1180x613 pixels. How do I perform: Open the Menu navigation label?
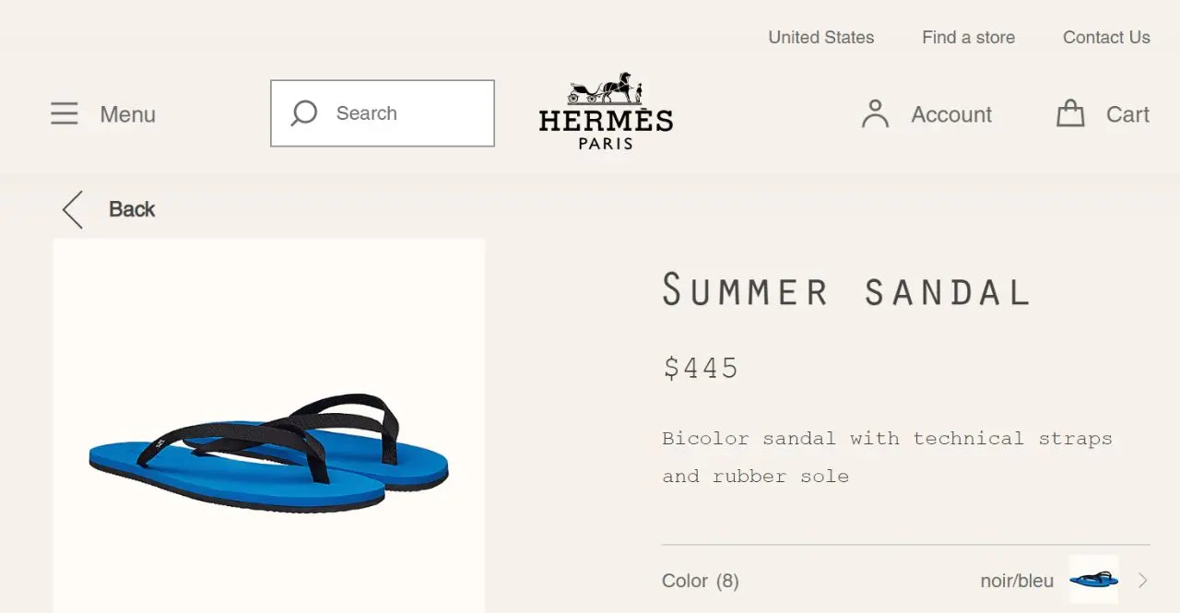pos(127,114)
